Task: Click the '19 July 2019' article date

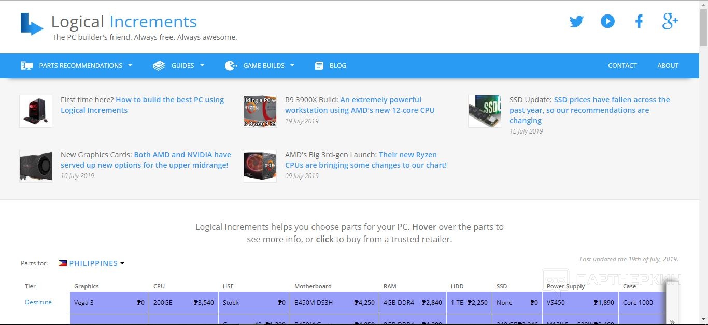Action: click(x=302, y=121)
